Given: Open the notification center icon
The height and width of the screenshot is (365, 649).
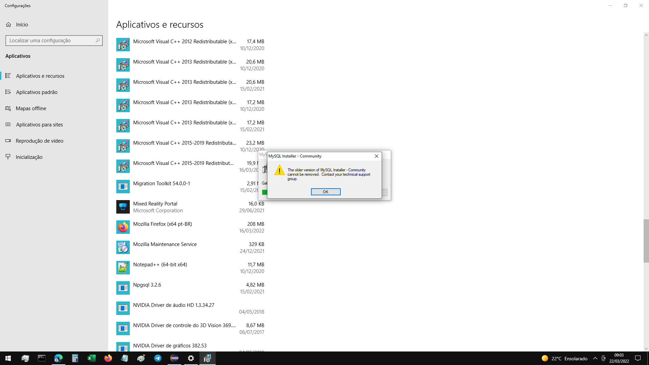Looking at the screenshot, I should (638, 358).
